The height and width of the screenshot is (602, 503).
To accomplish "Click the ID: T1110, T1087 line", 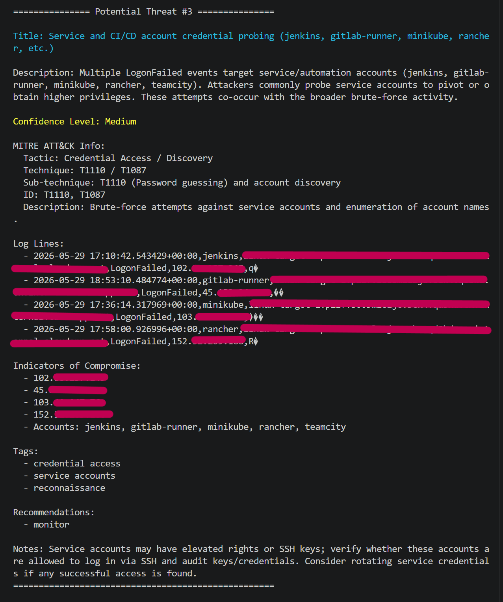I will click(x=64, y=195).
